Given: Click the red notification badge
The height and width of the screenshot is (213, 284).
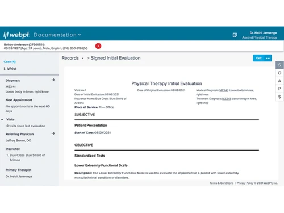Looking at the screenshot, I should [98, 46].
